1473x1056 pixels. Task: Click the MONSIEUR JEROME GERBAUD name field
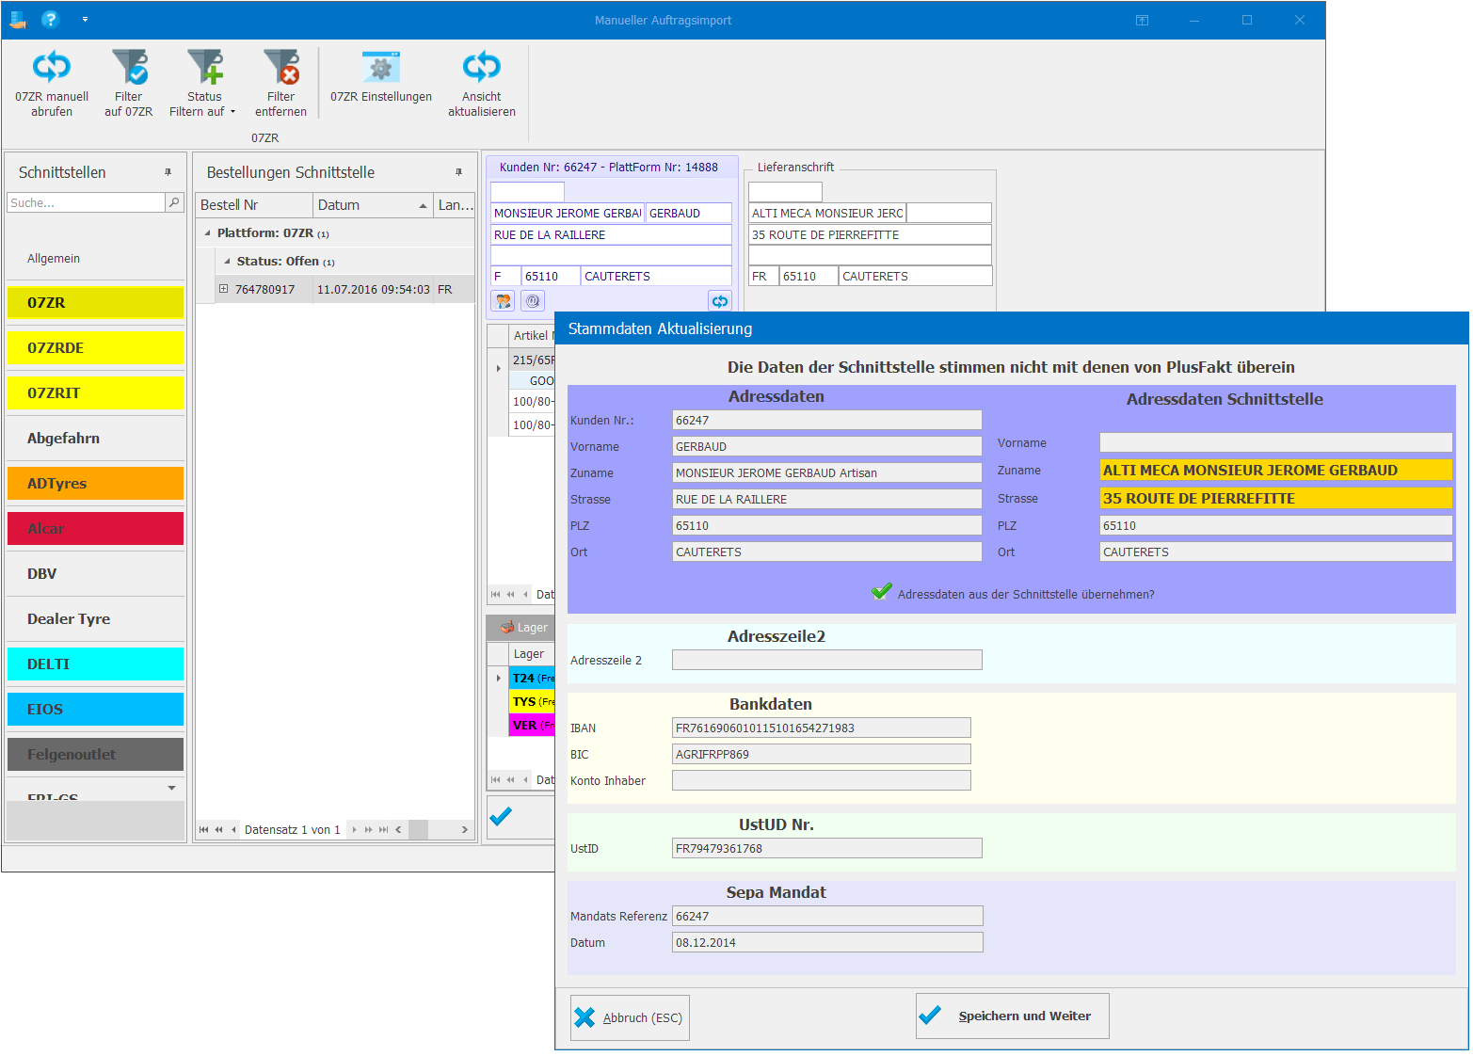[x=568, y=214]
